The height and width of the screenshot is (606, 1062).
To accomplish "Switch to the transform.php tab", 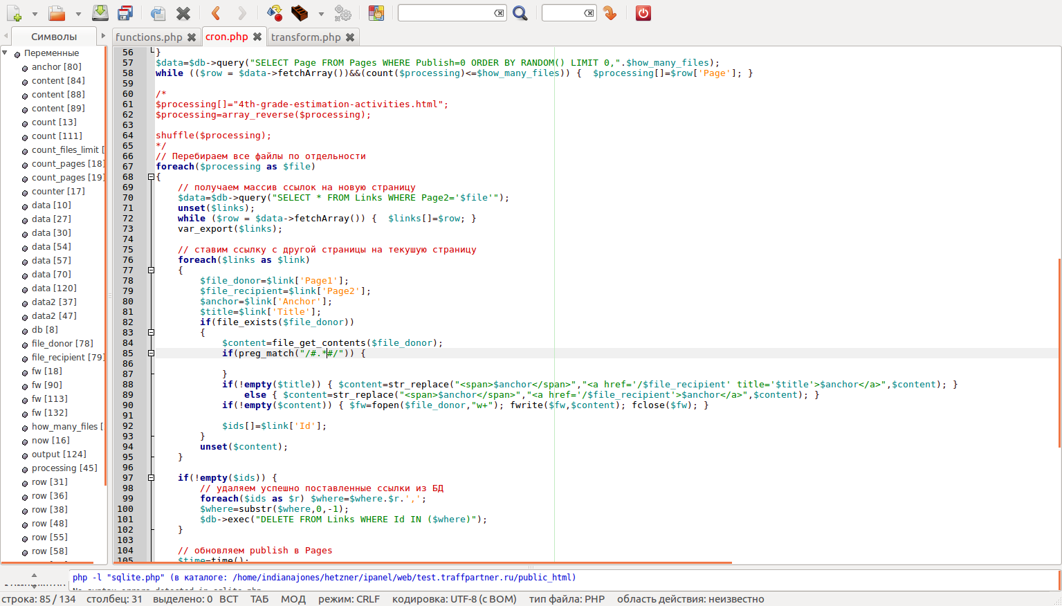I will (x=306, y=37).
